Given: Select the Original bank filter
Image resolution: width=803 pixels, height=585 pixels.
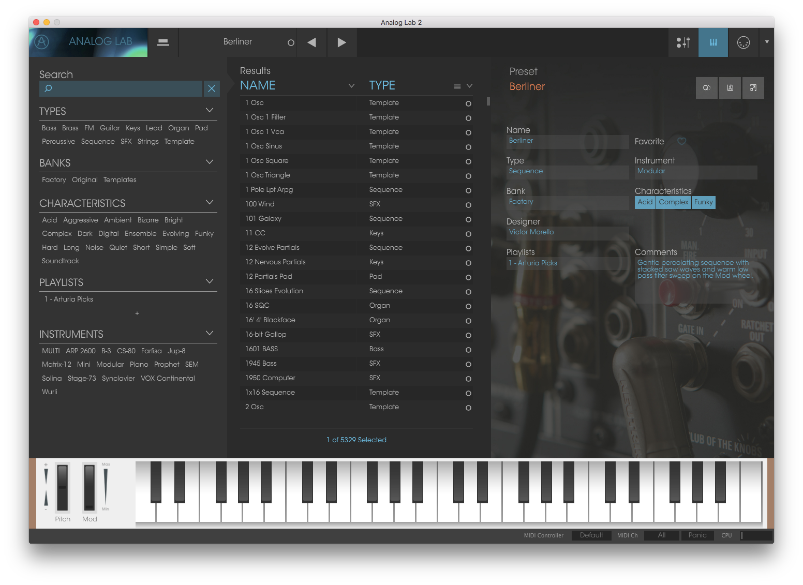Looking at the screenshot, I should (85, 180).
